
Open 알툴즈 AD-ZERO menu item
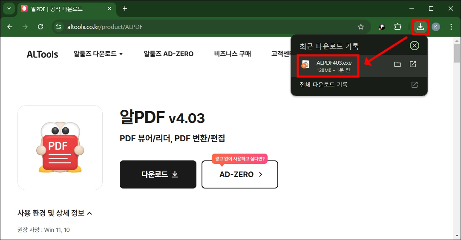point(168,54)
